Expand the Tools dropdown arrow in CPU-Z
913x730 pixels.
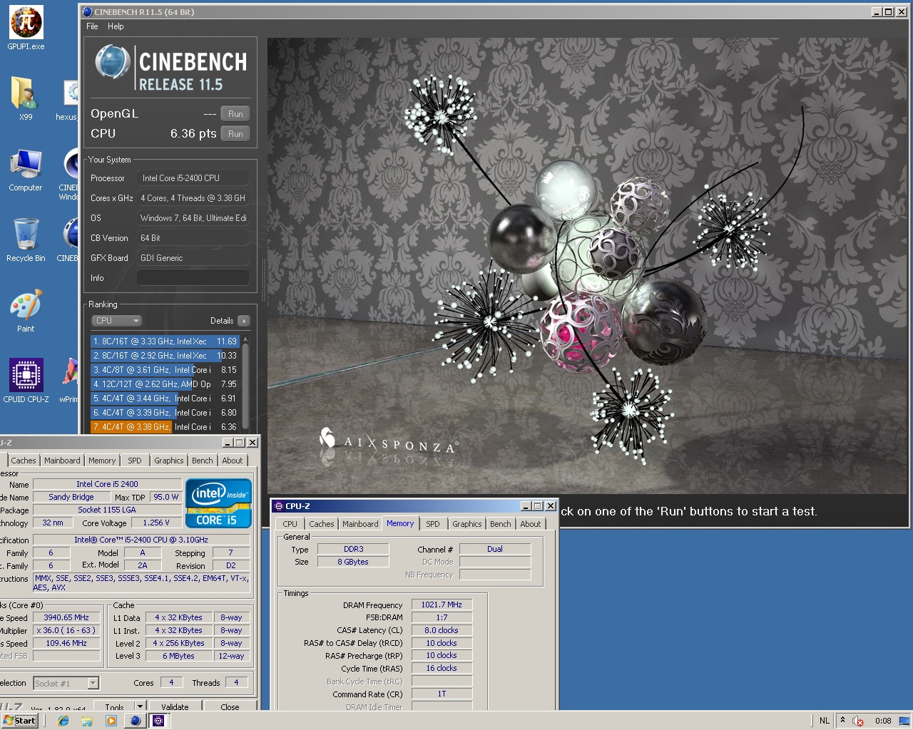point(140,706)
